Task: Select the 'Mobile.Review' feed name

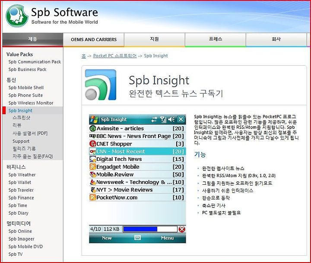Action: [115, 174]
